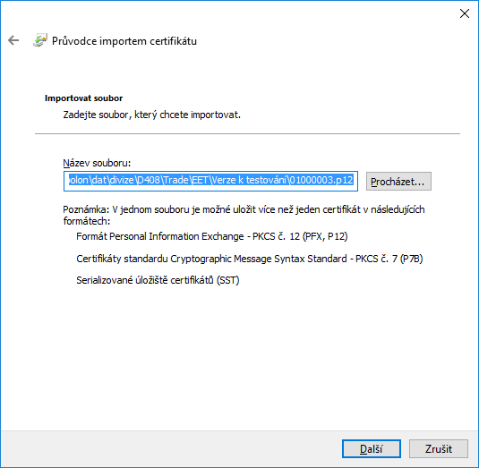Click the Název souboru label
This screenshot has height=468, width=479.
pos(97,163)
